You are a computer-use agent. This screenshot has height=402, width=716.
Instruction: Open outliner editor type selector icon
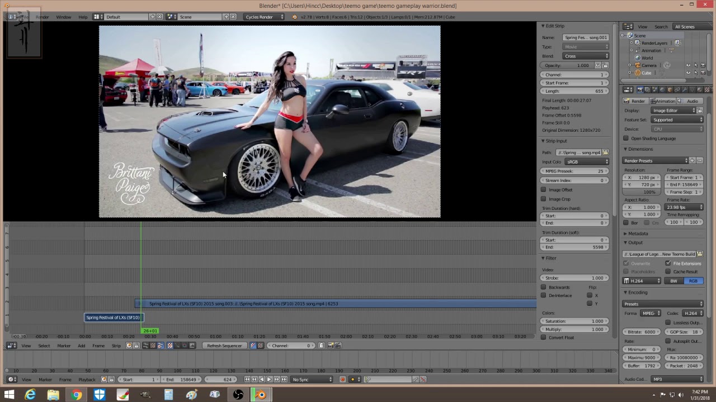point(628,27)
